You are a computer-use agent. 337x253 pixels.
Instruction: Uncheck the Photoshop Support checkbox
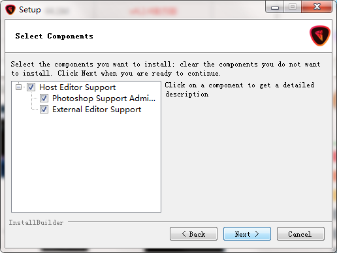coord(44,98)
